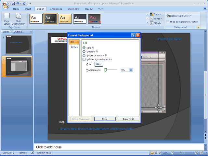The width and height of the screenshot is (208, 156).
Task: Save the presentation via Quick Access
Action: pos(13,4)
